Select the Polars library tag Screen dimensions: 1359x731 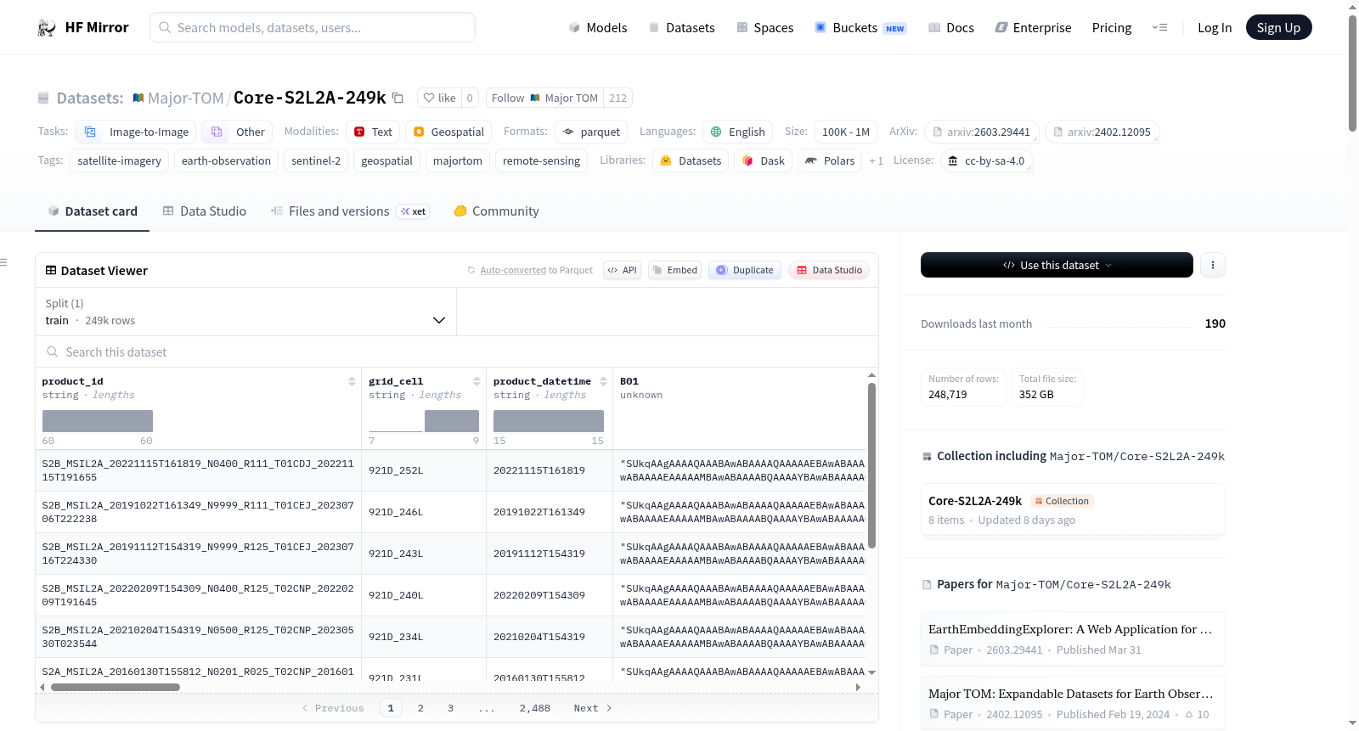pyautogui.click(x=830, y=160)
